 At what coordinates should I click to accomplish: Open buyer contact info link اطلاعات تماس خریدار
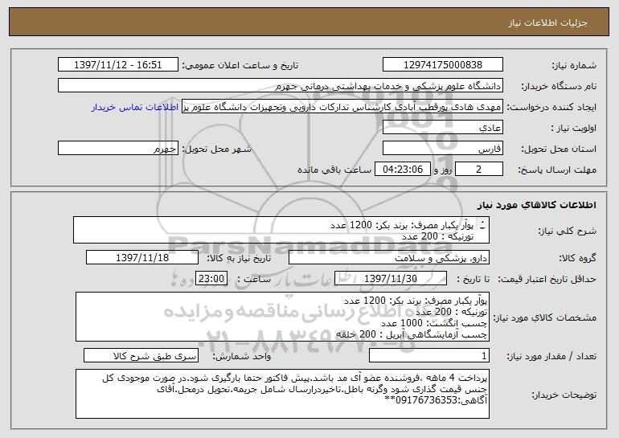tap(134, 108)
